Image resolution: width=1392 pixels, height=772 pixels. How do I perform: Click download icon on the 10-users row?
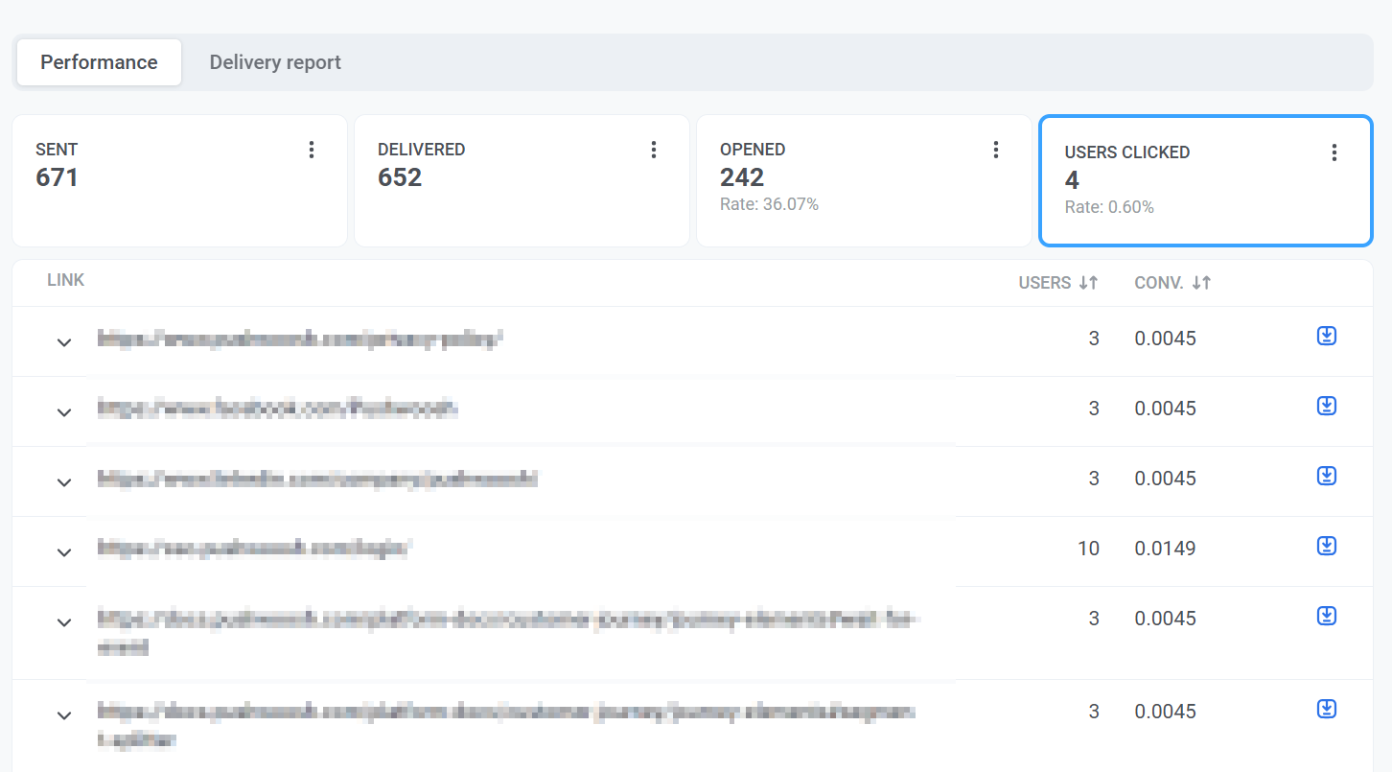[x=1326, y=546]
